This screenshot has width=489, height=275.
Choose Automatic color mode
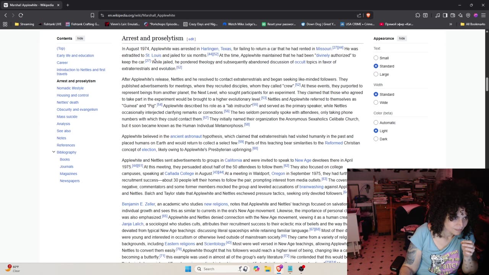376,123
